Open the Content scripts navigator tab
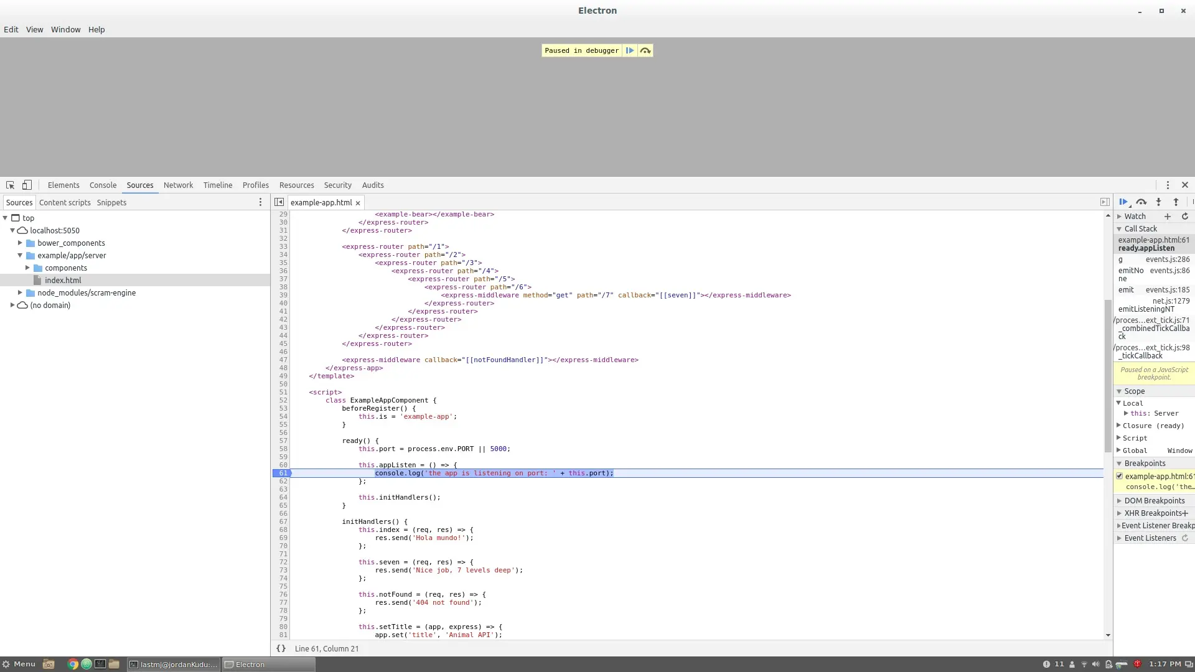Image resolution: width=1195 pixels, height=672 pixels. (x=65, y=203)
